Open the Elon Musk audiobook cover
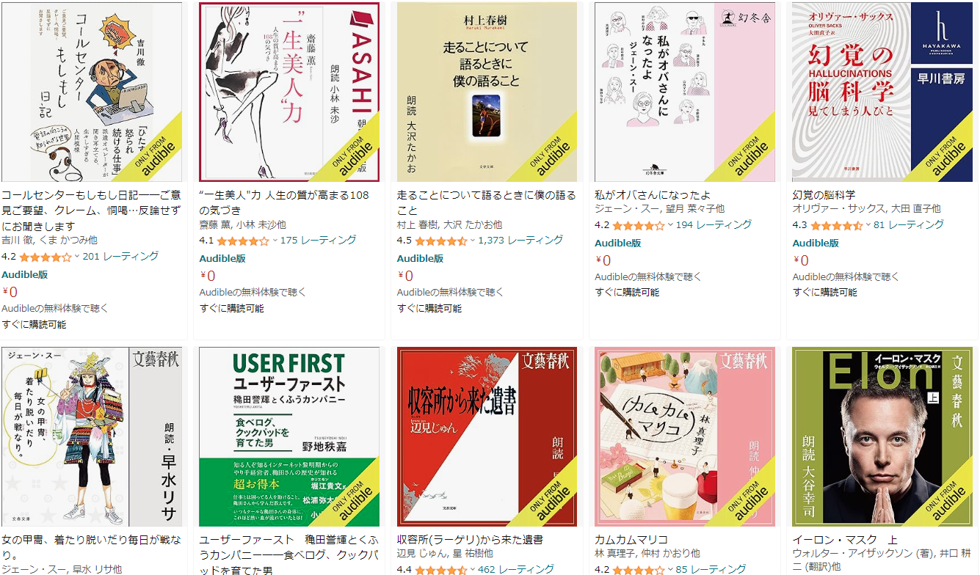The image size is (980, 575). [x=882, y=436]
